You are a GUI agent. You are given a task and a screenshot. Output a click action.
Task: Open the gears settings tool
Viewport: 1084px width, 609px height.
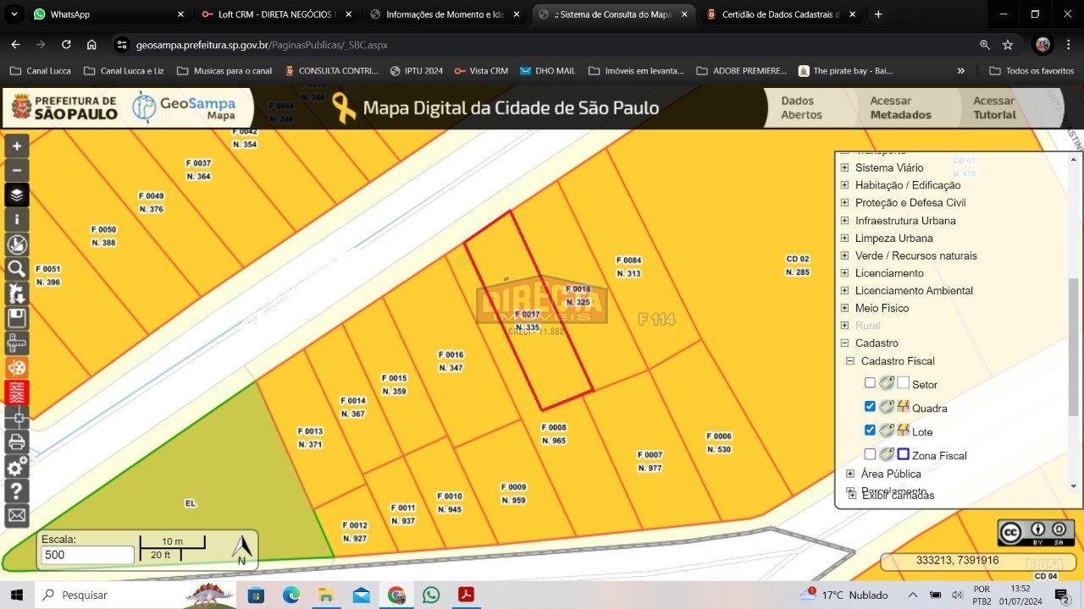pos(17,466)
